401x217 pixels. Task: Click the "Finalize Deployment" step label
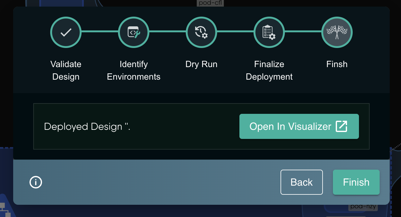pos(269,71)
